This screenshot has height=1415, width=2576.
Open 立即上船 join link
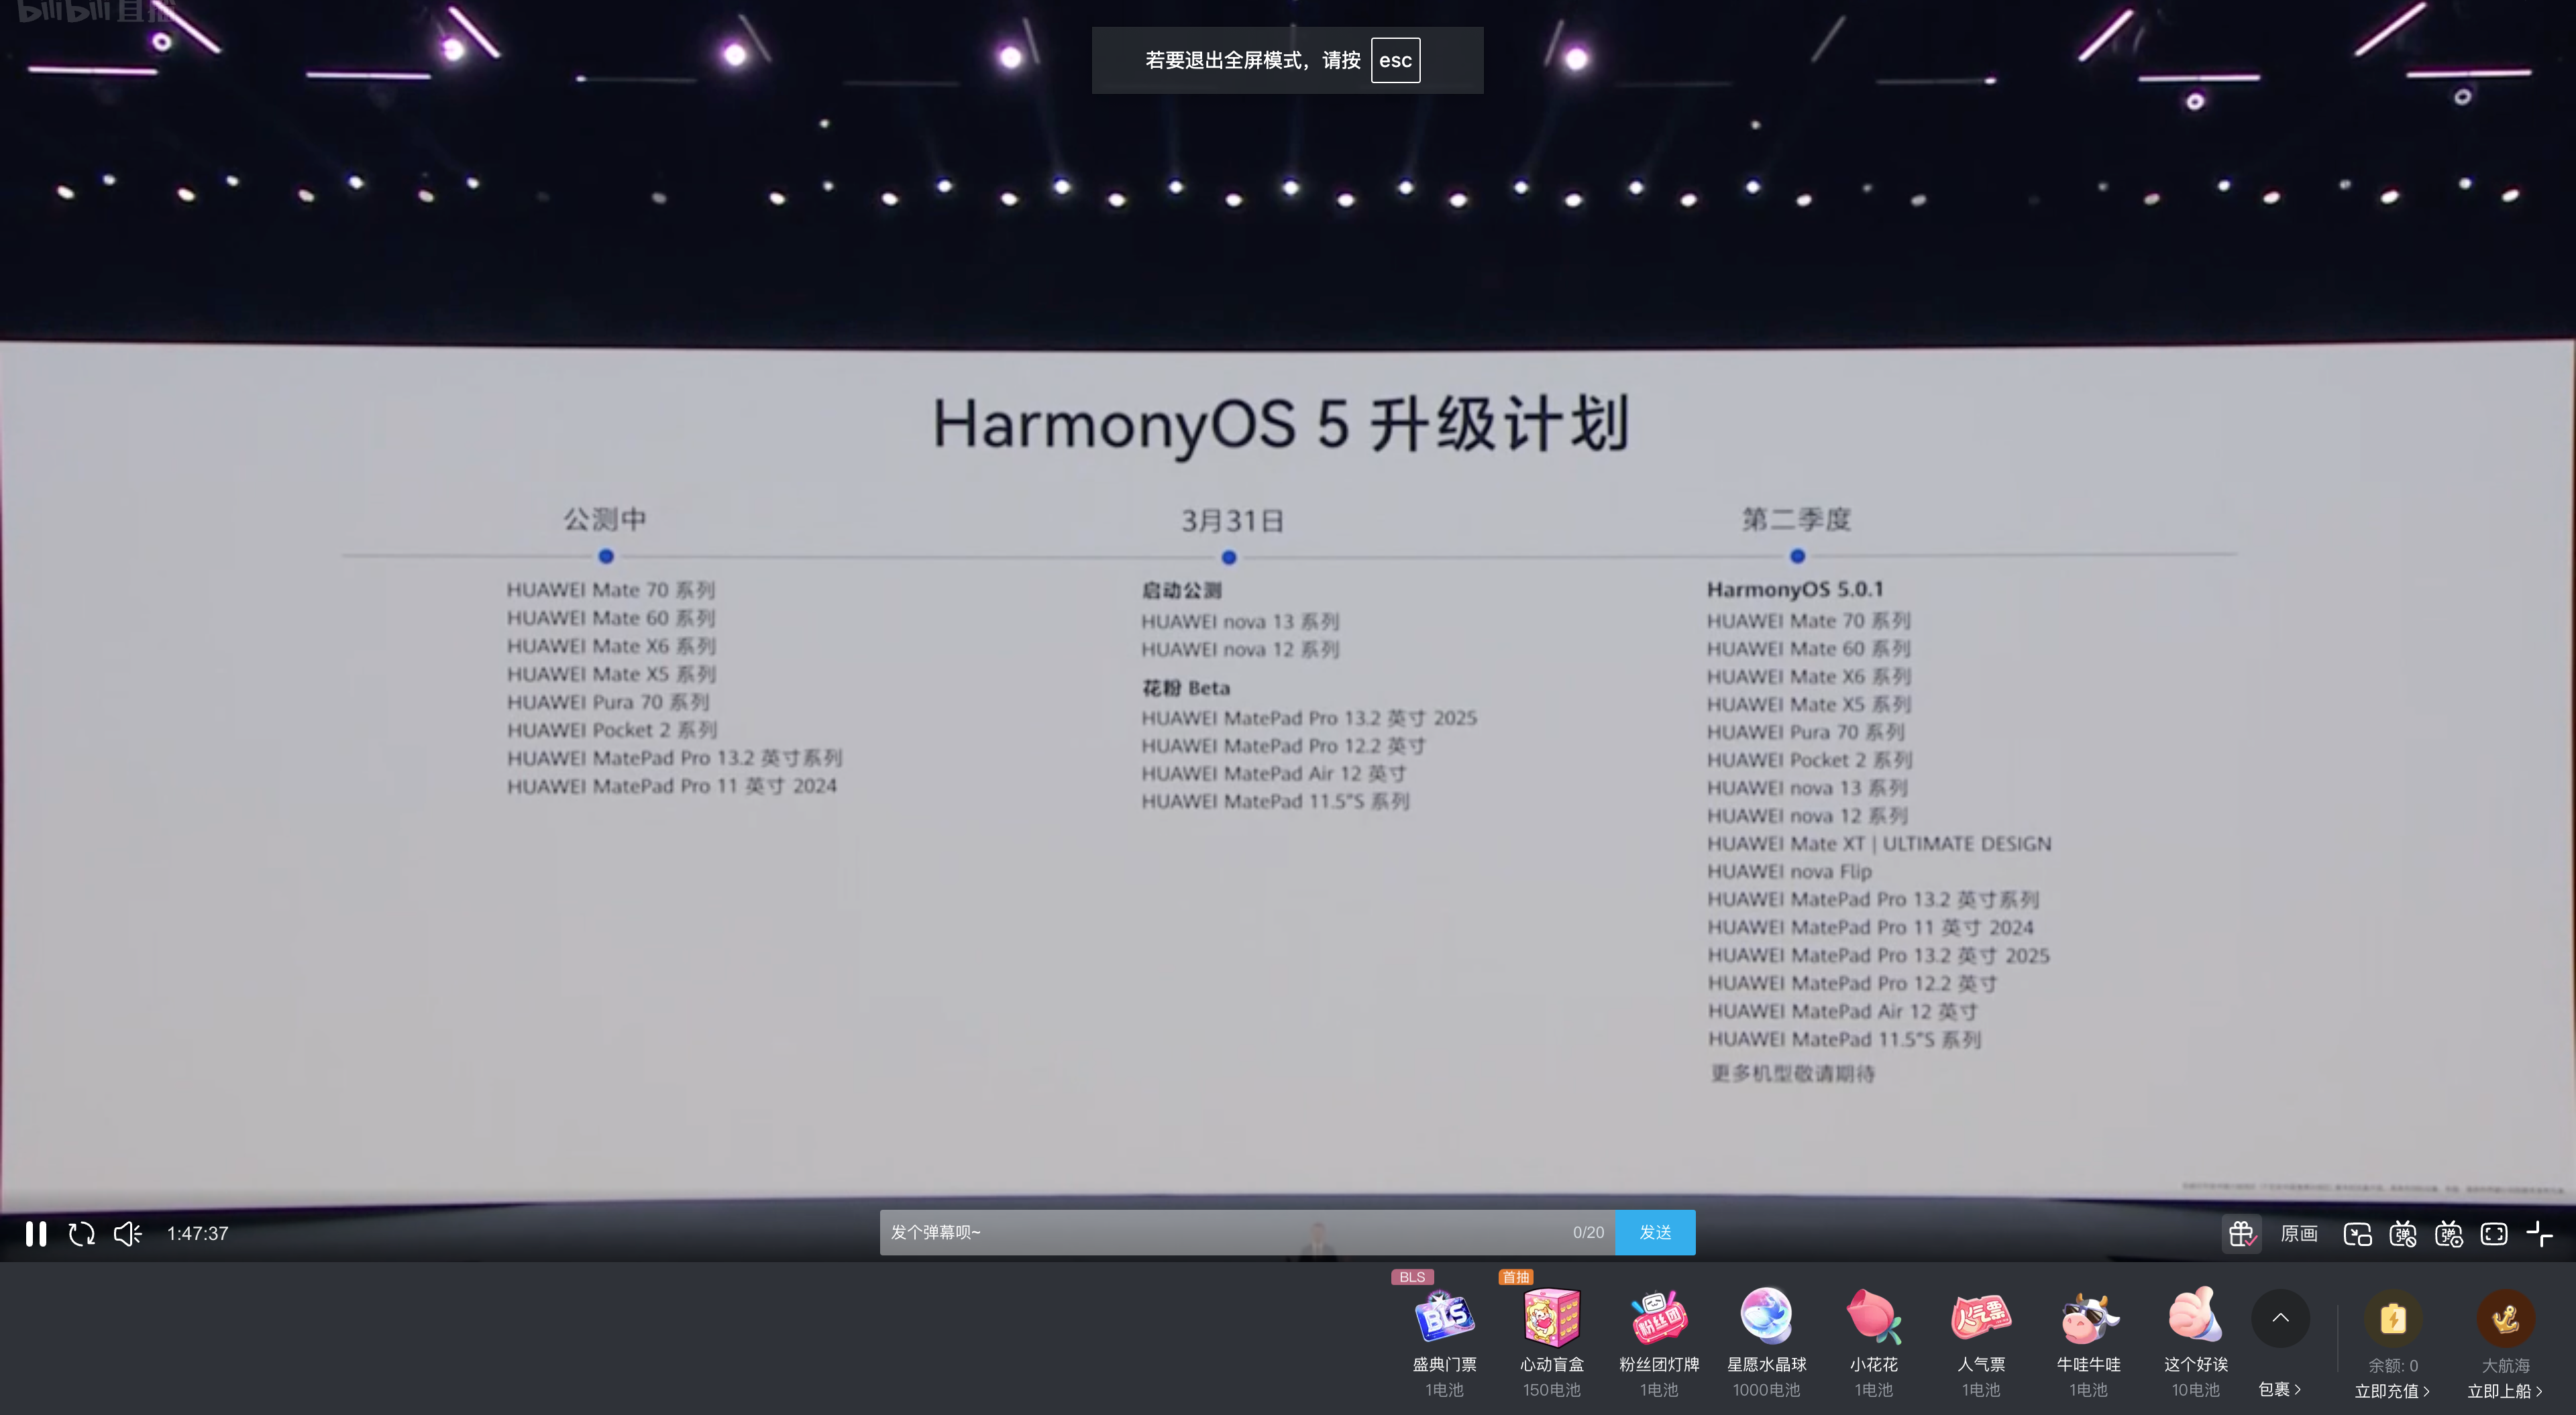(x=2505, y=1391)
